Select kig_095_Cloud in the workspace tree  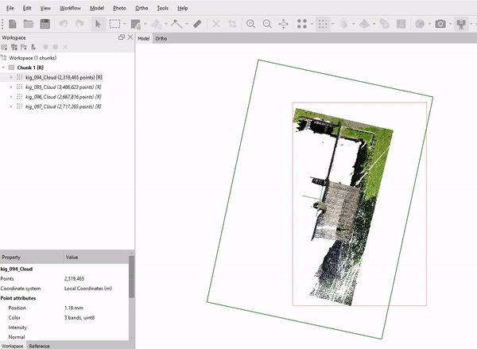(x=64, y=87)
